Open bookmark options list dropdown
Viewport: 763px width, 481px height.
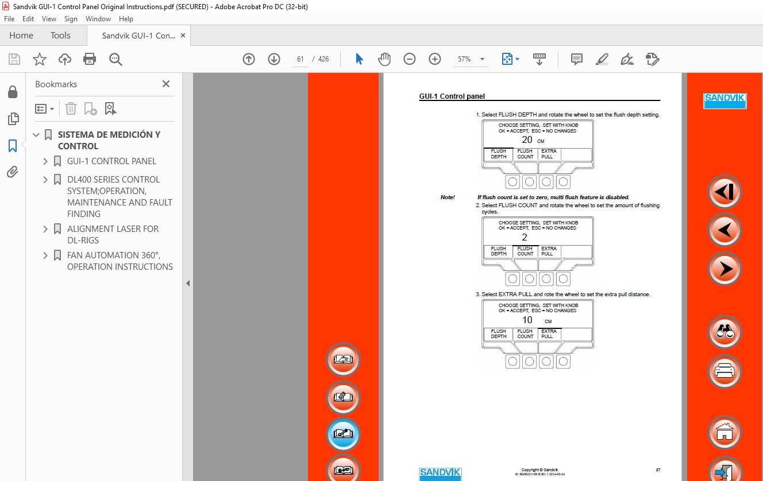click(44, 108)
